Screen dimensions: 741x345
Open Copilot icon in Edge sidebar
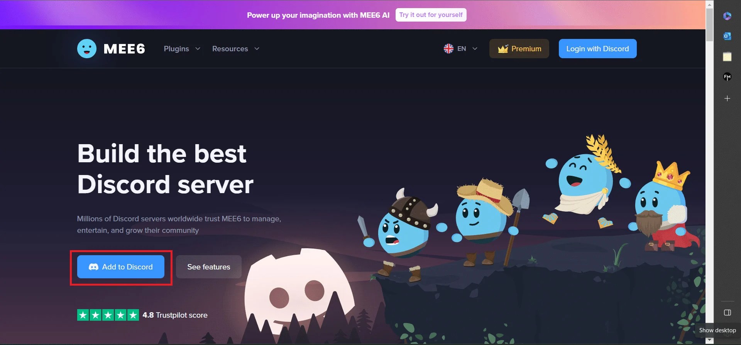727,16
